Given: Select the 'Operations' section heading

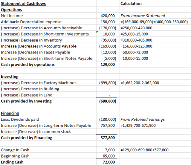Looking at the screenshot, I should (x=12, y=10).
